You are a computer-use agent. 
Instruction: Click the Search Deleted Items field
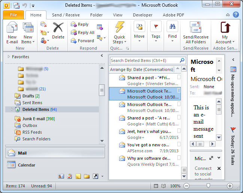coord(145,60)
